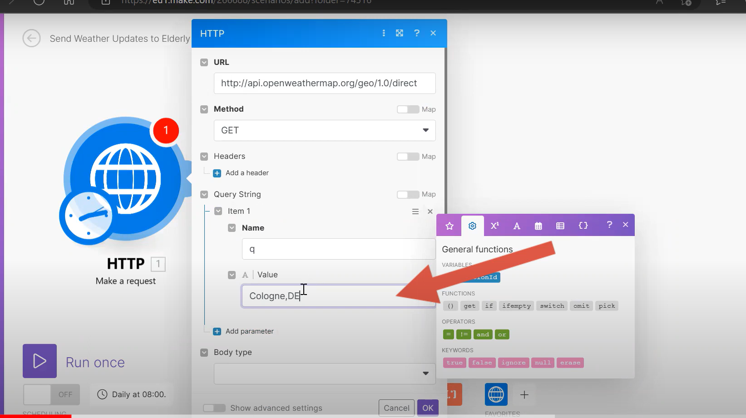Collapse the Query String section
The width and height of the screenshot is (746, 418).
pyautogui.click(x=204, y=194)
